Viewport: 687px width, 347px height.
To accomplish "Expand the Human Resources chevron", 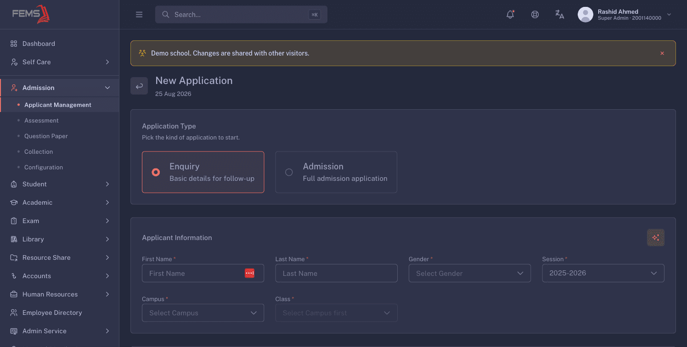I will [x=107, y=294].
